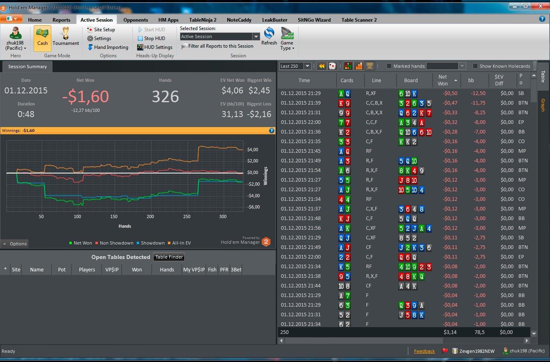The width and height of the screenshot is (550, 362).
Task: Switch to the Opponents tab
Action: point(135,20)
